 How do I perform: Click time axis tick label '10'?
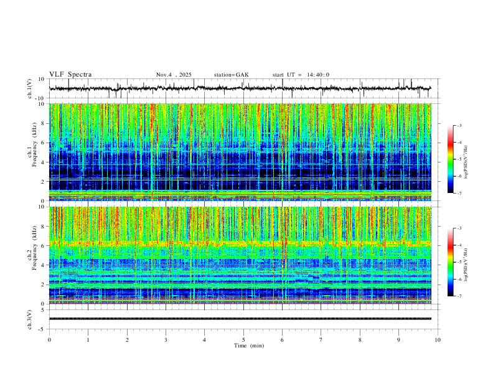(438, 340)
